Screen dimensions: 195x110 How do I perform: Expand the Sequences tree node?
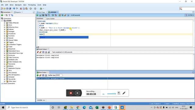coord(5,49)
